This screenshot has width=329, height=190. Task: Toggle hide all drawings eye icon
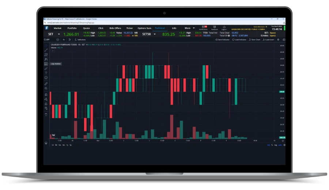(46, 108)
